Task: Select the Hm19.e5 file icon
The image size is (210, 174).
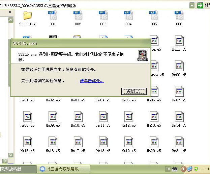Action: [128, 142]
